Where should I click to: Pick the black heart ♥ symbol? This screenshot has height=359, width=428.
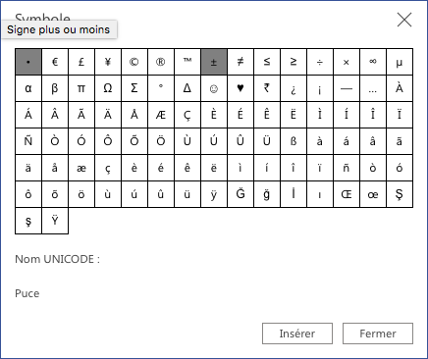[241, 88]
